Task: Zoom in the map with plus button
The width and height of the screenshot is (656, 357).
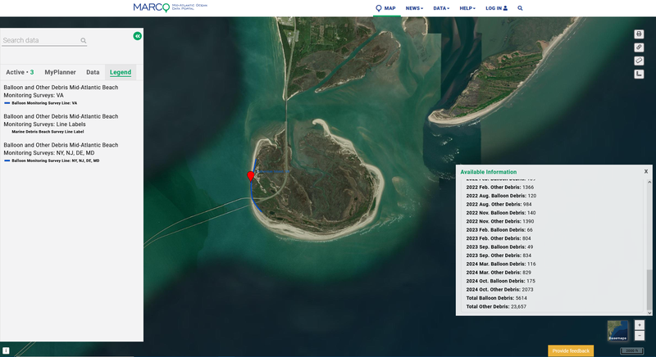Action: click(x=640, y=325)
